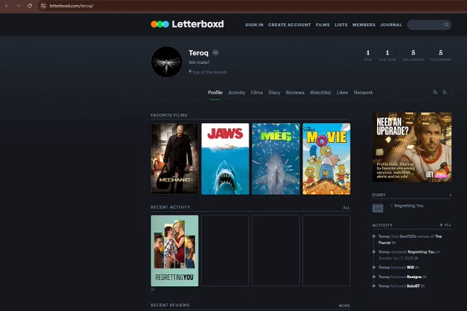Screen dimensions: 467x311
Task: Switch to the Films tab
Action: click(257, 93)
